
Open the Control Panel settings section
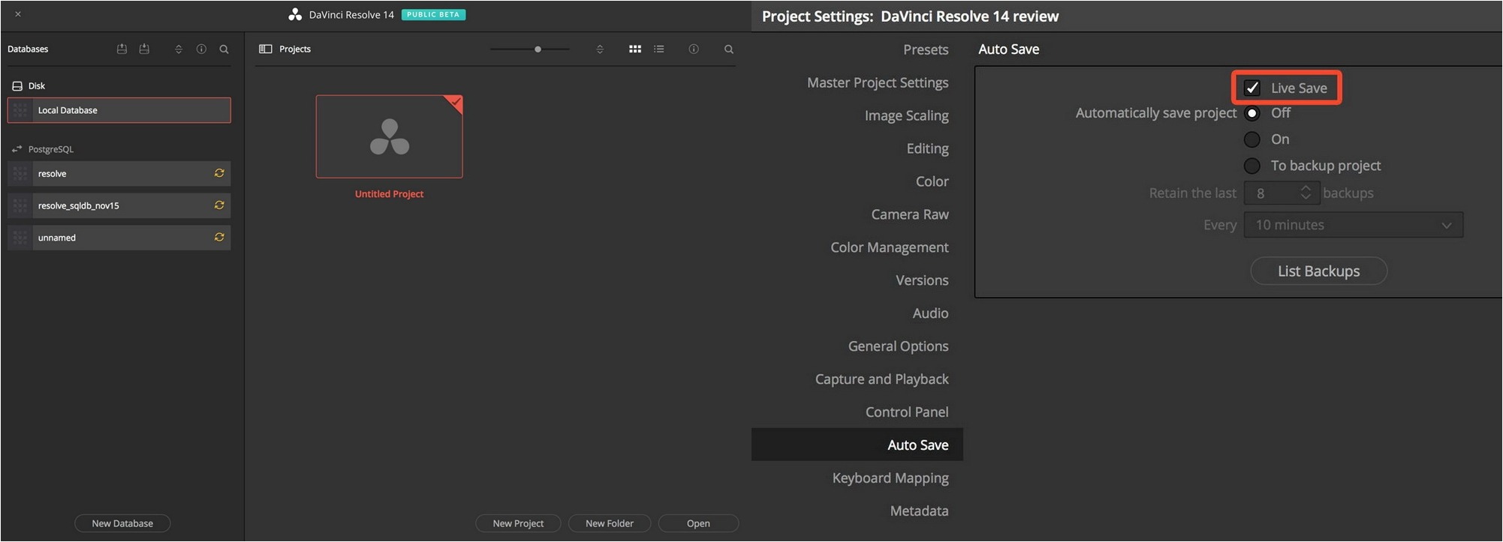(x=907, y=412)
